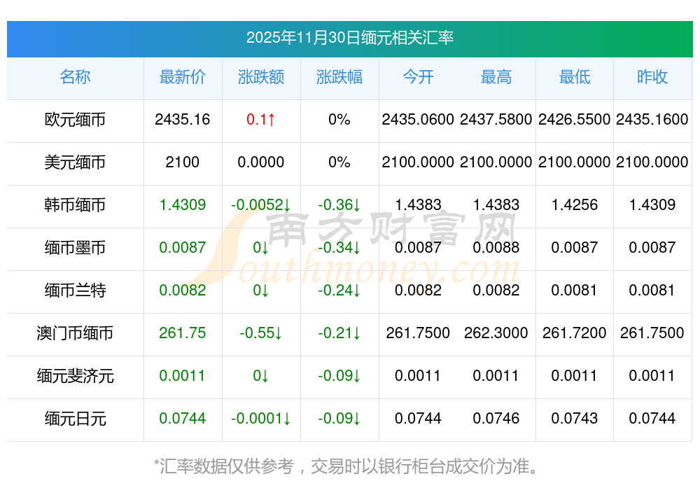700x488 pixels.
Task: Click the 名称 column header
Action: point(75,77)
